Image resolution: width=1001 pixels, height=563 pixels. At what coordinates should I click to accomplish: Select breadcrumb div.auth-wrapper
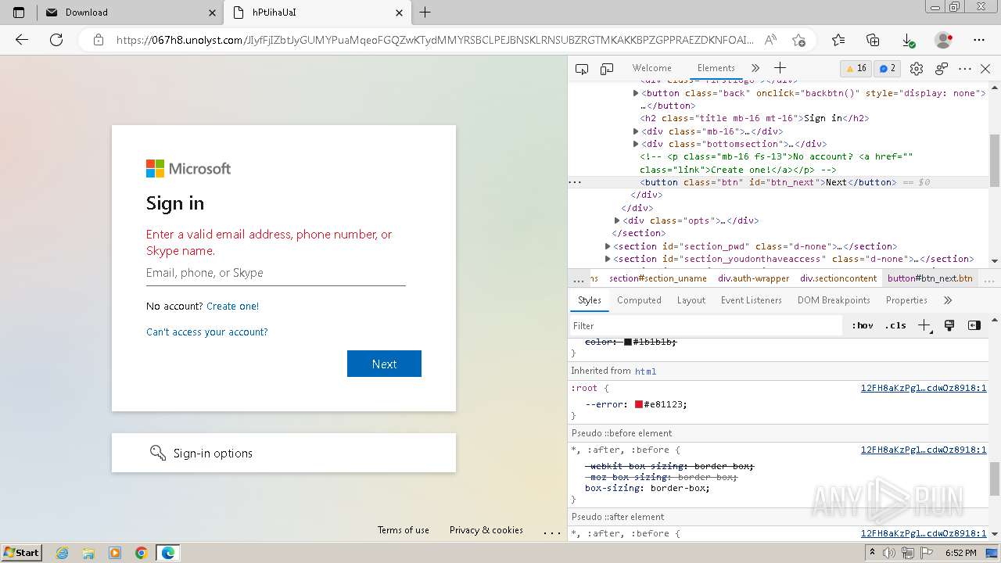pos(754,278)
